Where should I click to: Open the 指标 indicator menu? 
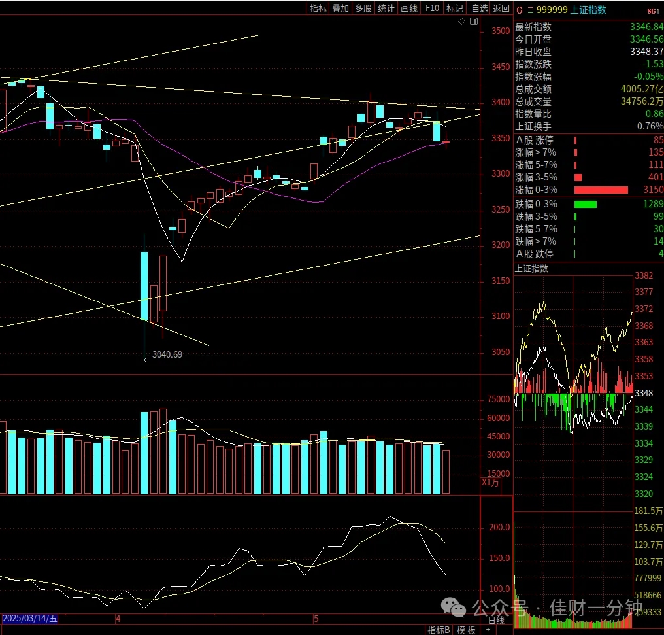tap(318, 8)
